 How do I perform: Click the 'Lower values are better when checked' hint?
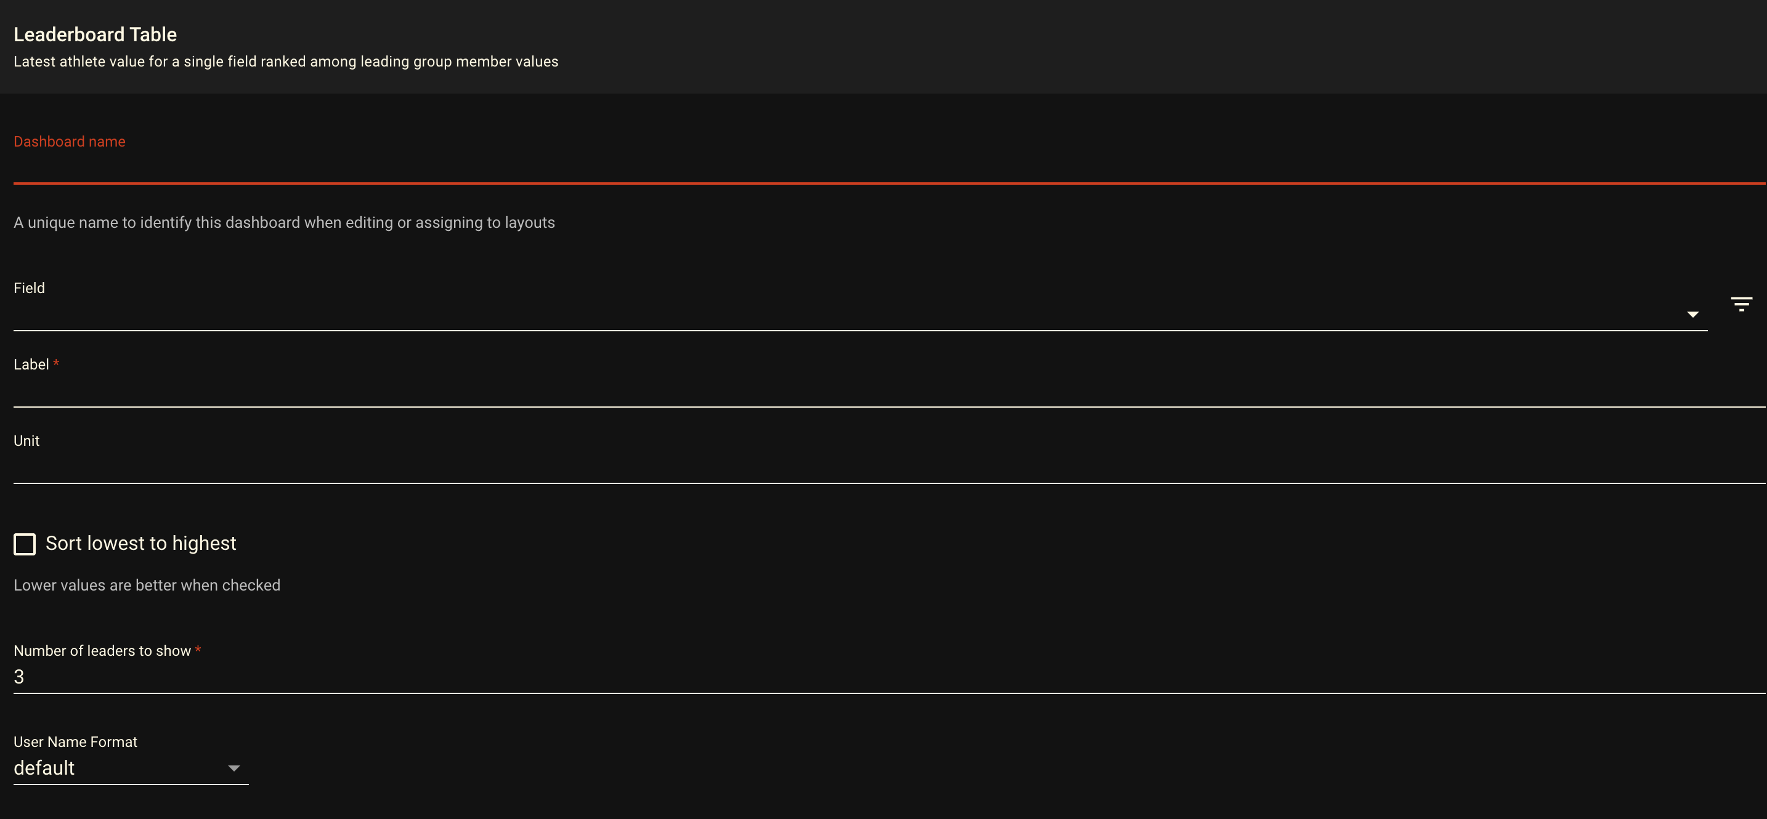pos(147,585)
